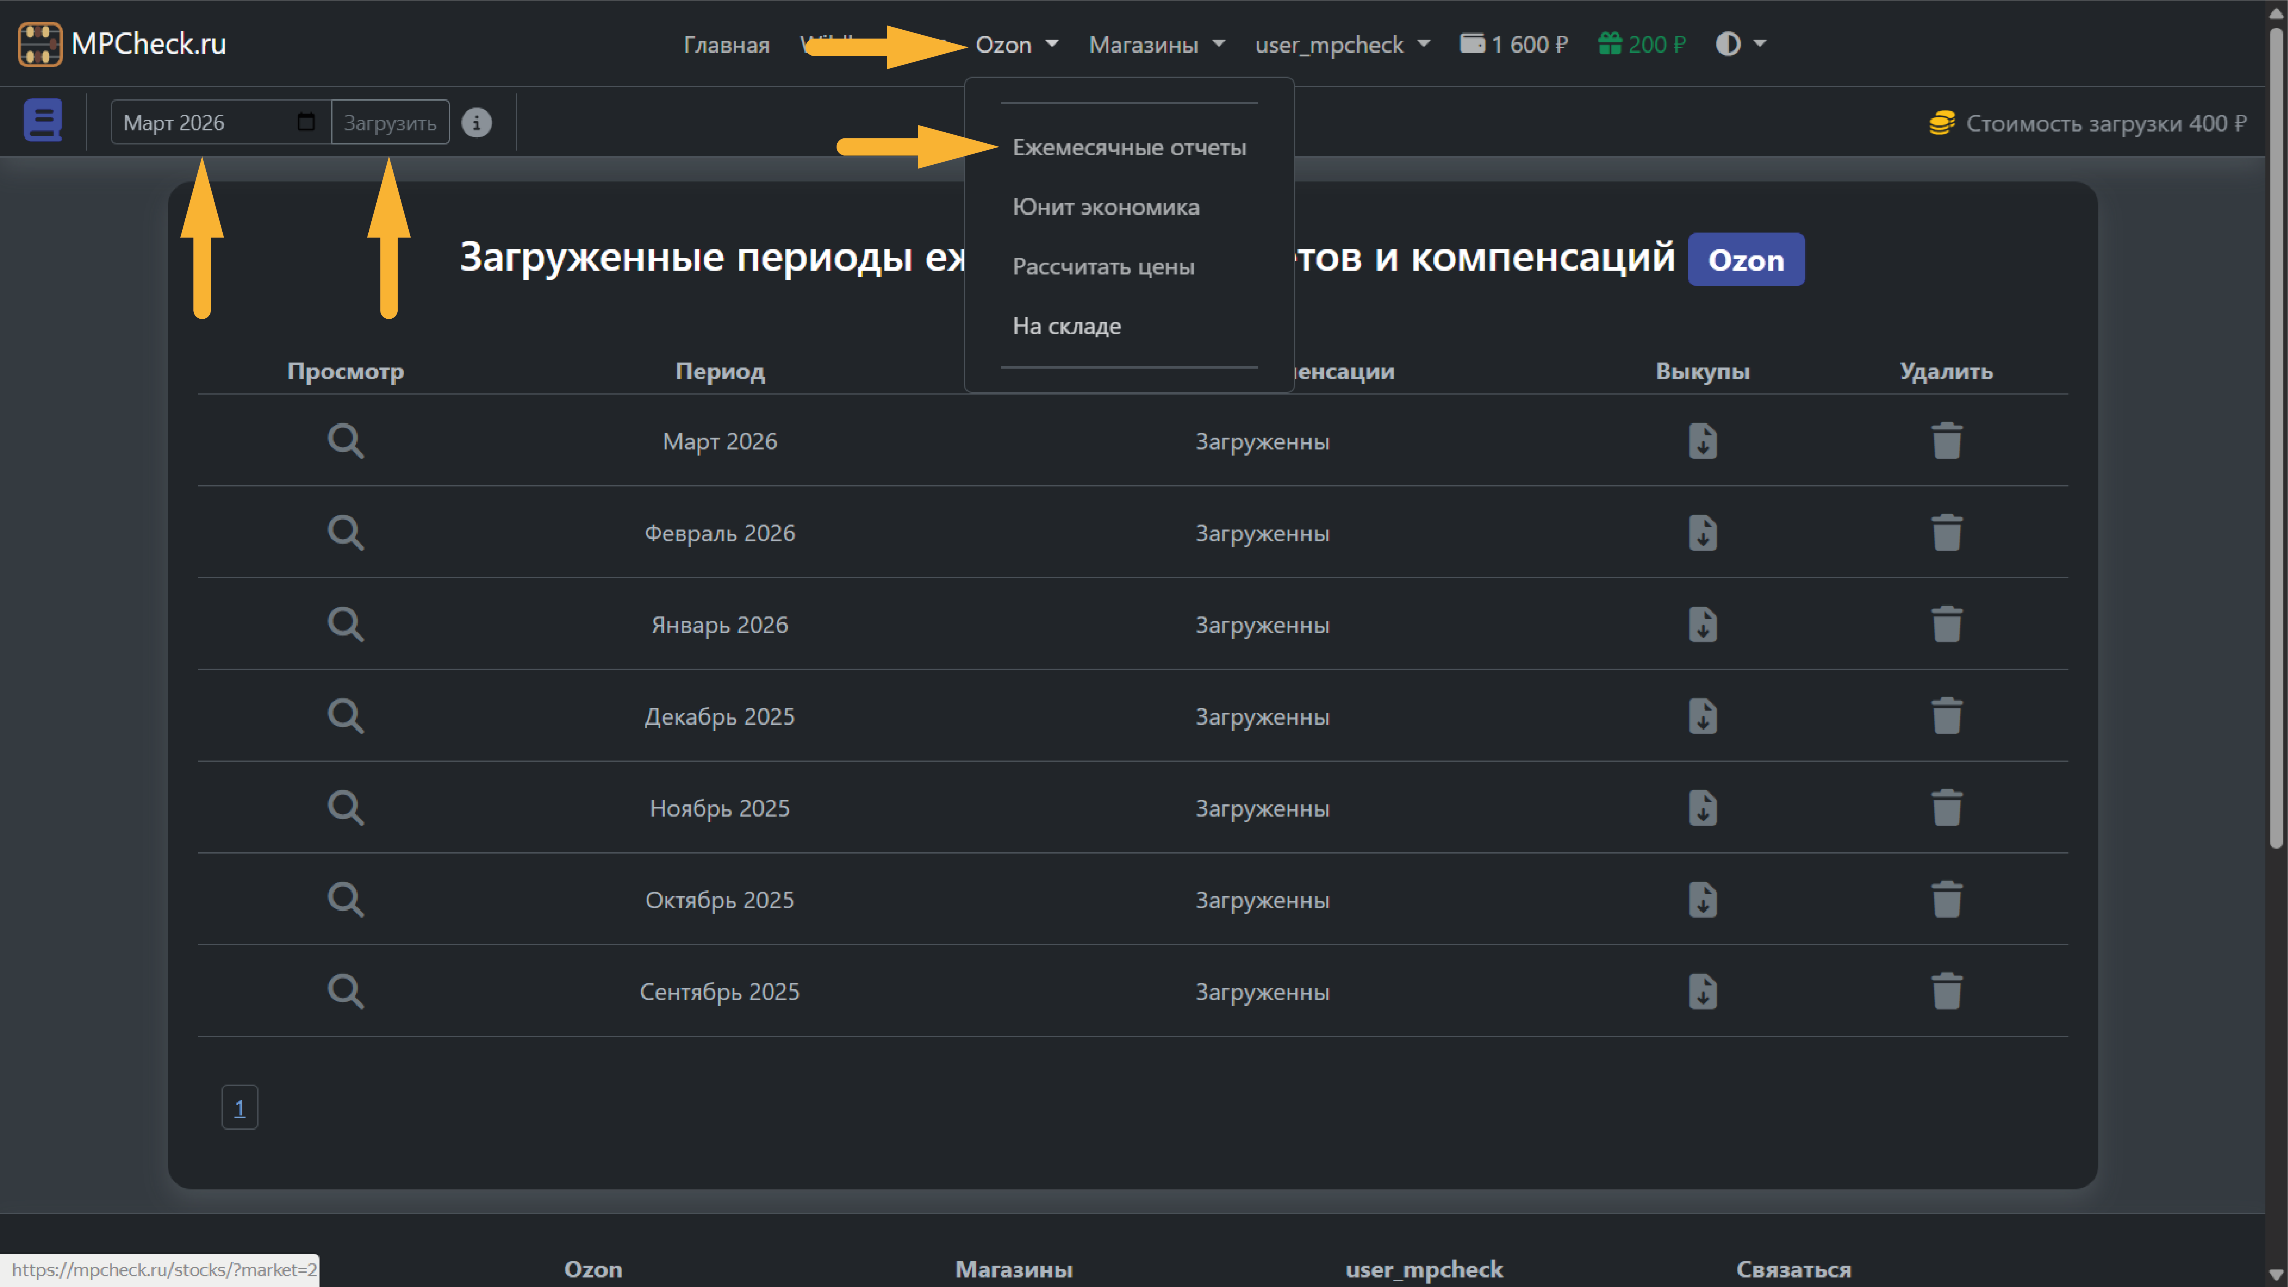
Task: Choose Юнит экономика from Ozon menu
Action: click(1105, 207)
